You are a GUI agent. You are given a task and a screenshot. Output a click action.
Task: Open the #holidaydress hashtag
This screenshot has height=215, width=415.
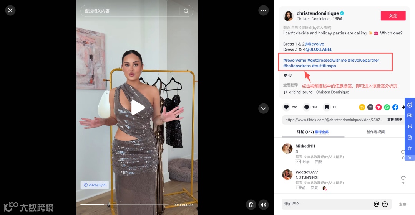click(x=297, y=66)
